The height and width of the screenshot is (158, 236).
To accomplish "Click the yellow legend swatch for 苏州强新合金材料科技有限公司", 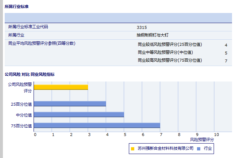I will tap(133, 149).
